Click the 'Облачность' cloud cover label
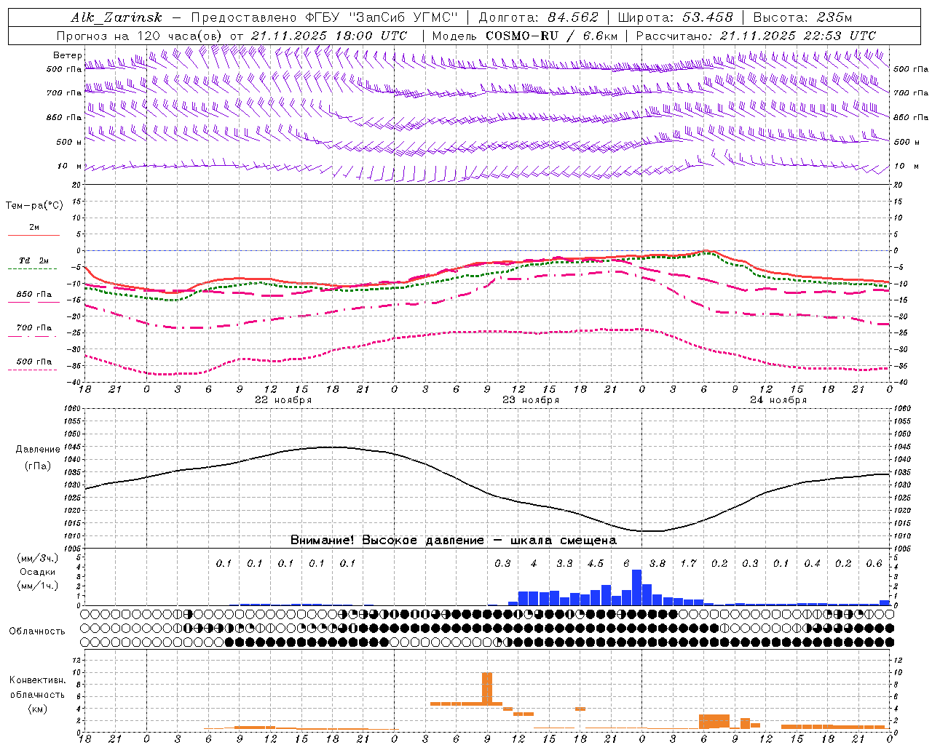This screenshot has height=745, width=932. (37, 632)
